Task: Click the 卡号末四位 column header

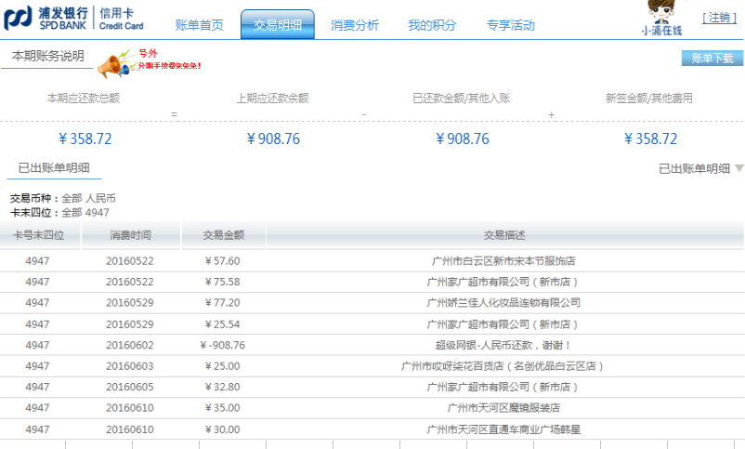Action: click(38, 235)
